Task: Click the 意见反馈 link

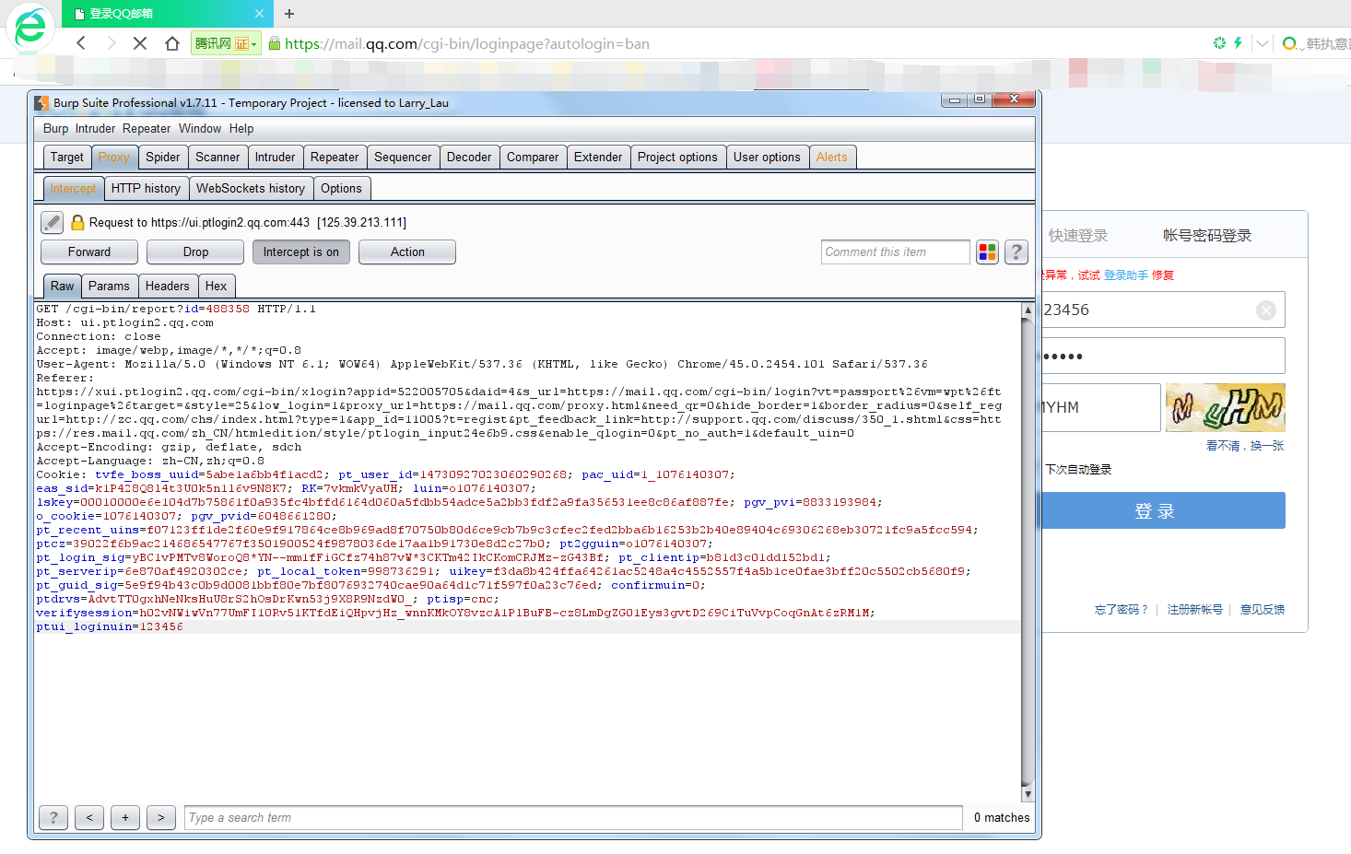Action: [x=1263, y=610]
